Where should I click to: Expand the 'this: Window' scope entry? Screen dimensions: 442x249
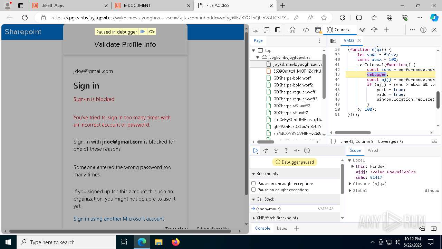[352, 166]
